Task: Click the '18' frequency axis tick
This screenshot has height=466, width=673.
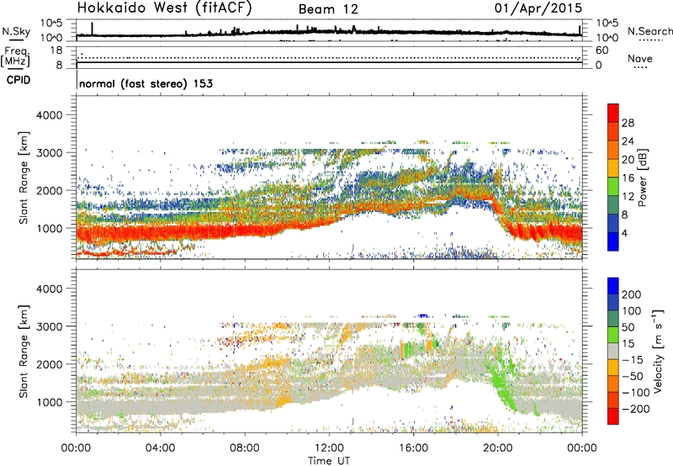Action: click(56, 50)
